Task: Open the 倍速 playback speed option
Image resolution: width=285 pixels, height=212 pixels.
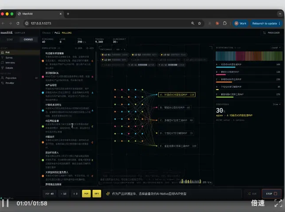Action: pyautogui.click(x=258, y=203)
